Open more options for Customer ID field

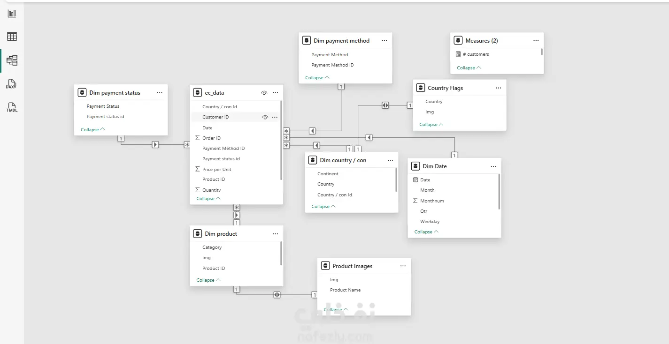[x=275, y=117]
